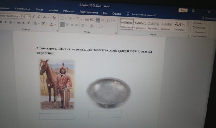This screenshot has width=216, height=128.
Task: Switch to the Макет tab
Action: coord(40,9)
